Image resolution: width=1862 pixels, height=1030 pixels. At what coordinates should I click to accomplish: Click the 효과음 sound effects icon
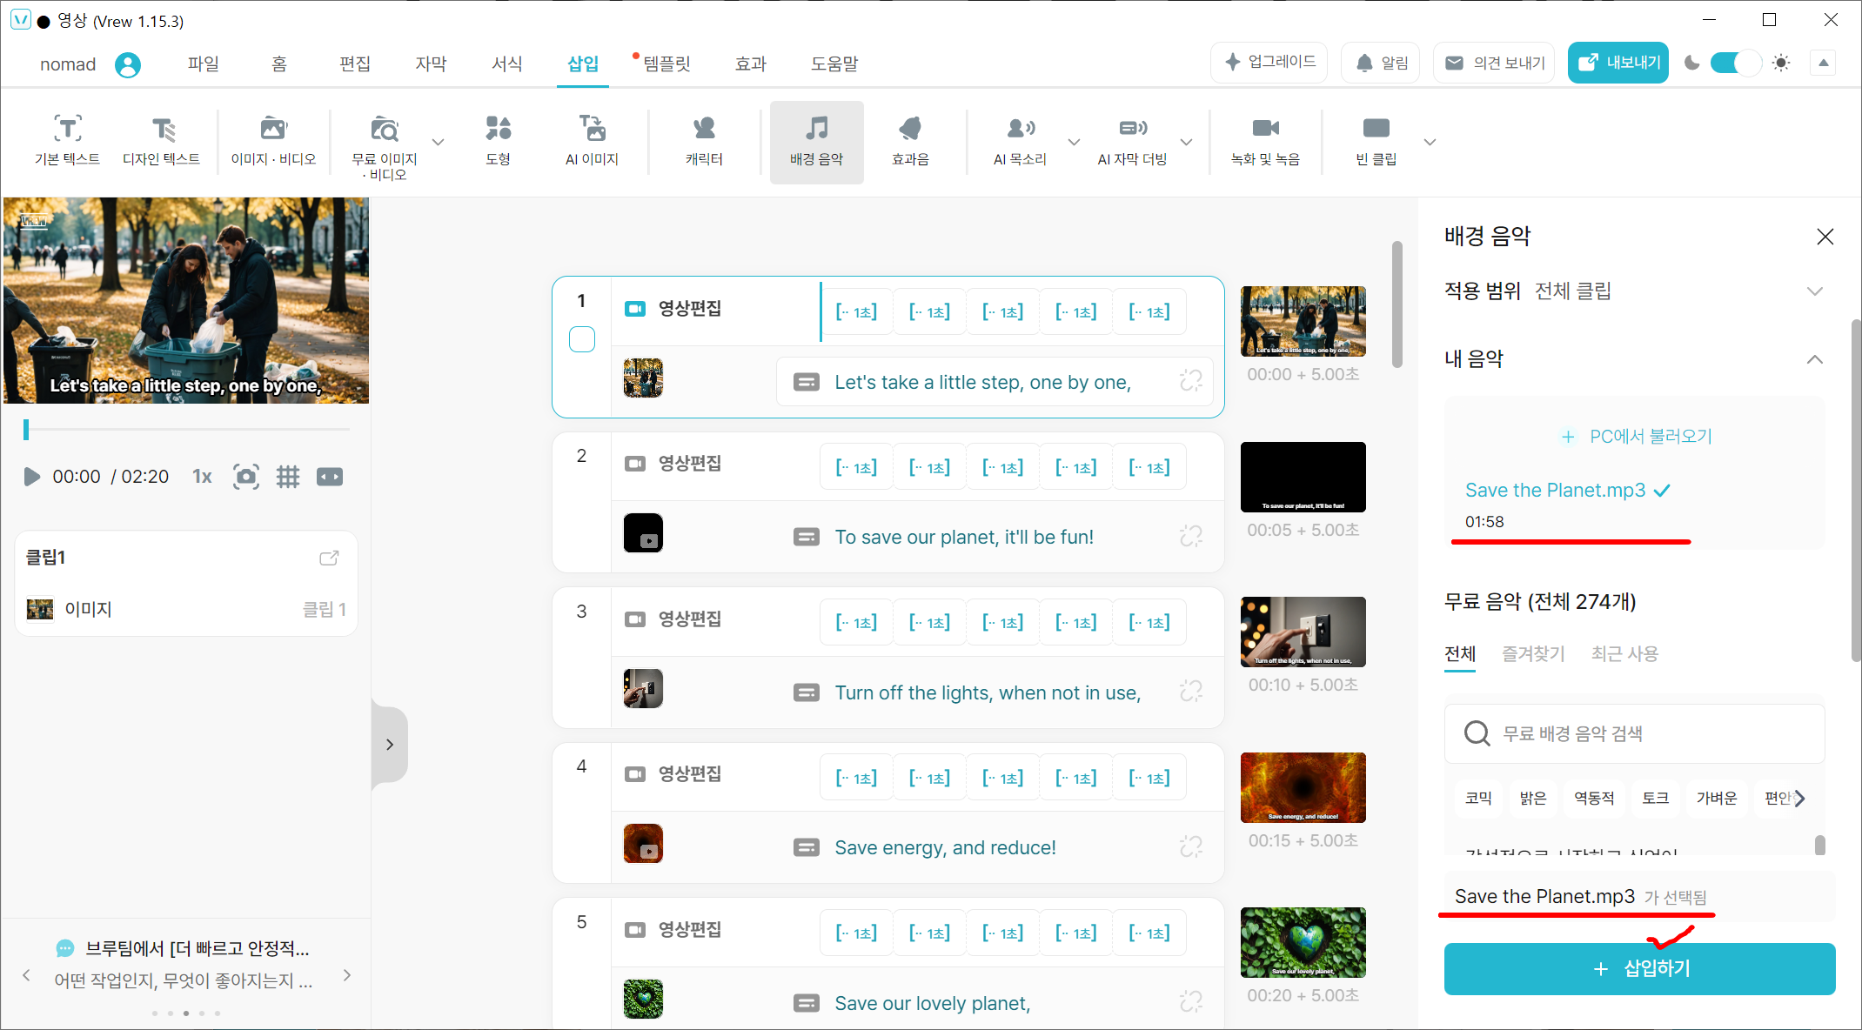(x=910, y=139)
